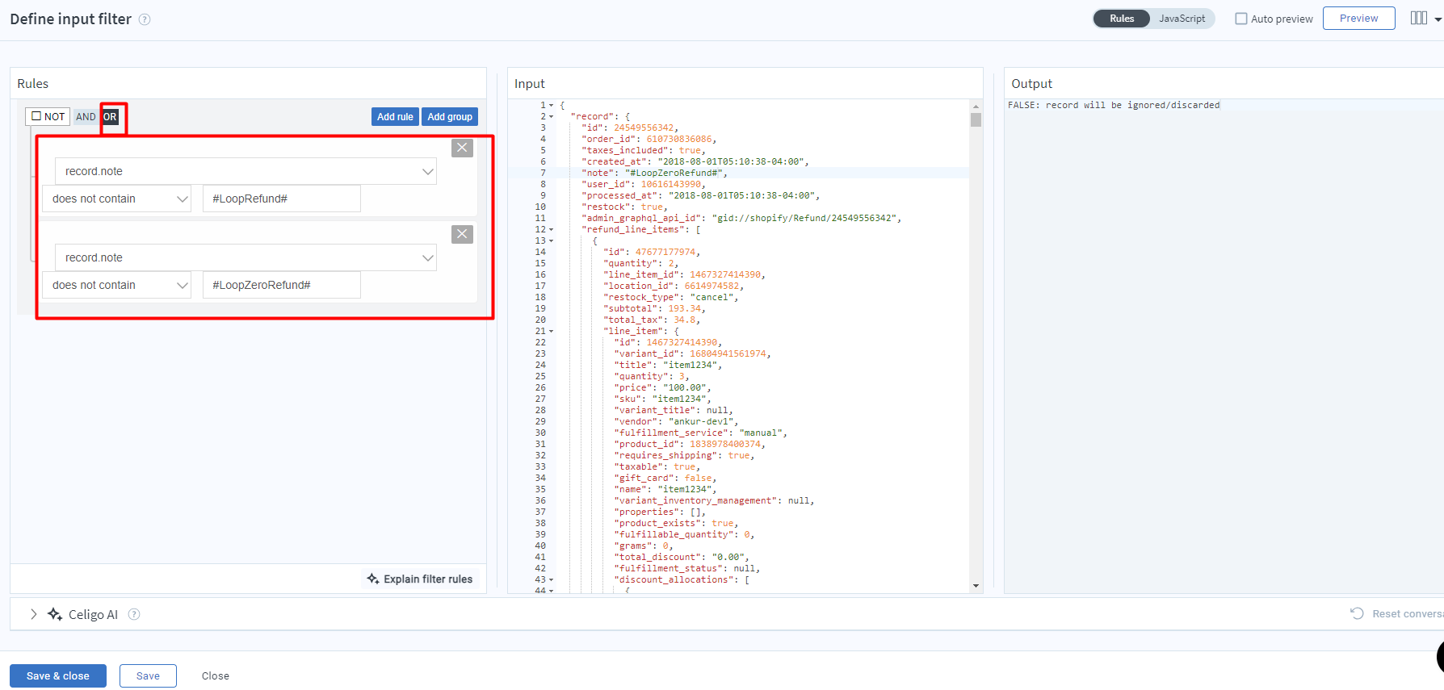Viewport: 1444px width, 690px height.
Task: Click the Reset conversation icon
Action: pyautogui.click(x=1357, y=613)
